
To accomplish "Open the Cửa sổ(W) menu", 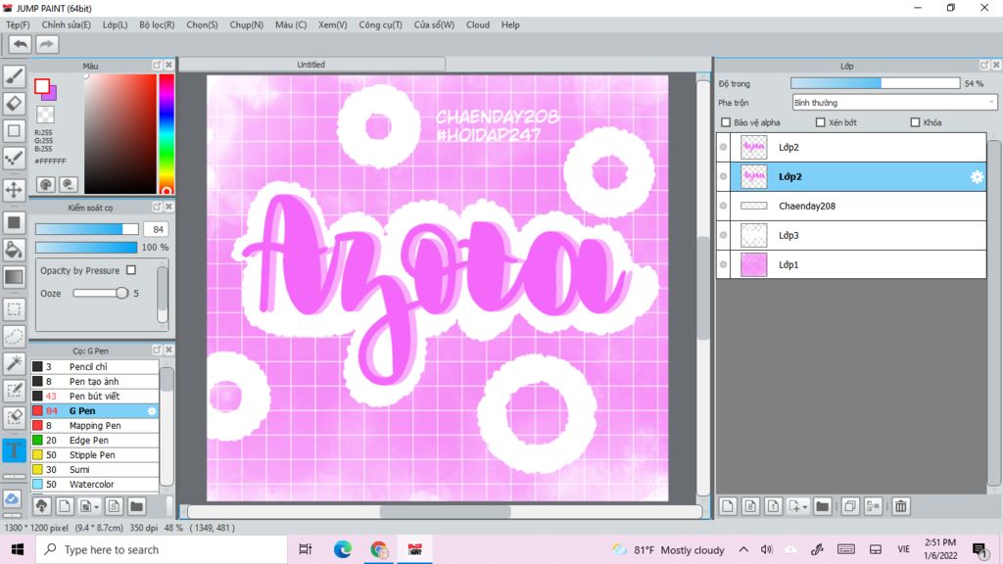I will [434, 24].
